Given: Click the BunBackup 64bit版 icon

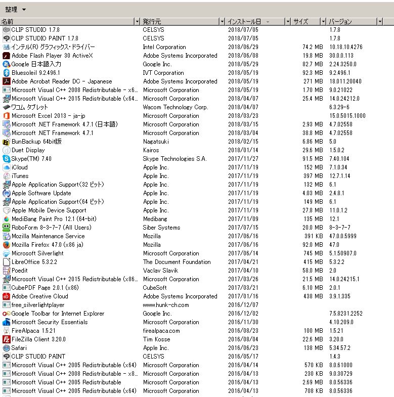Looking at the screenshot, I should click(7, 142).
